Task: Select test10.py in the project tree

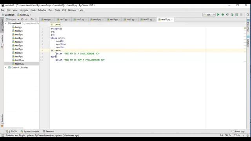Action: coord(19,60)
